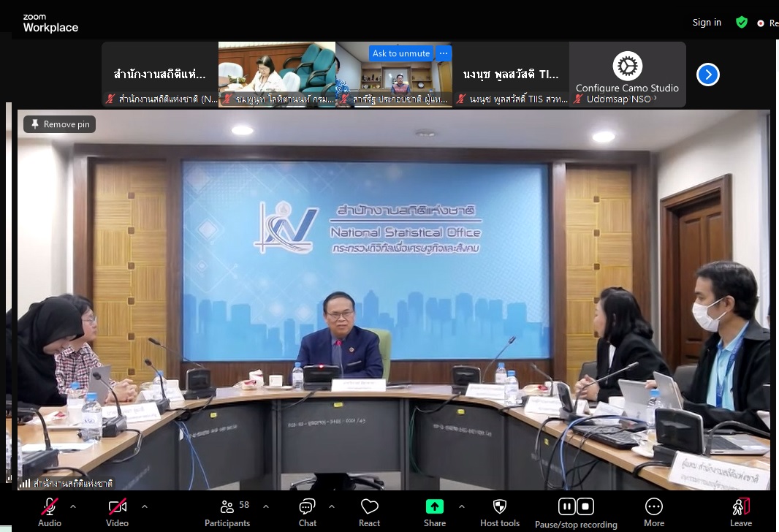Viewport: 779px width, 532px height.
Task: Click the pinned main conference room video
Action: tap(393, 300)
